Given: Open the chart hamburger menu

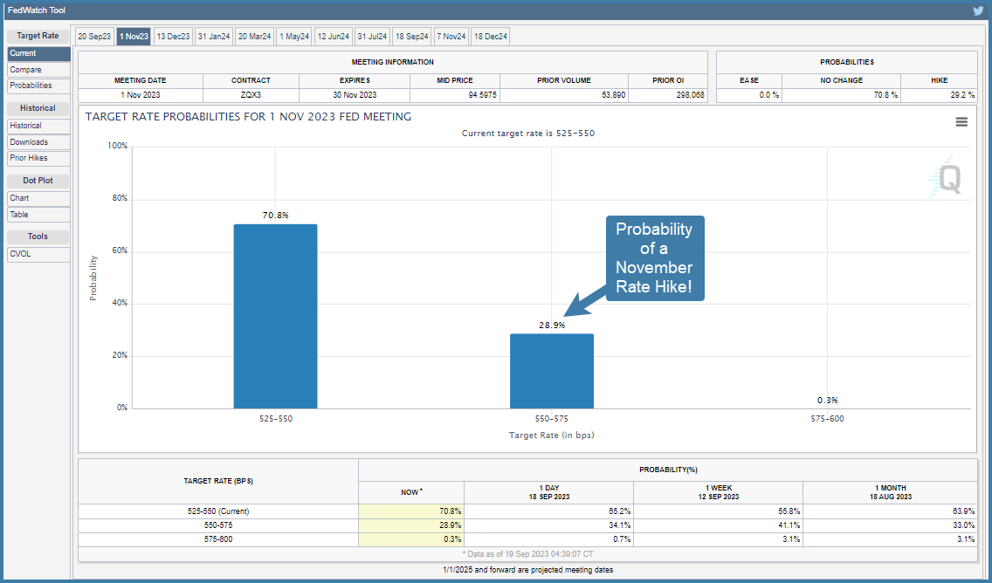Looking at the screenshot, I should (961, 122).
